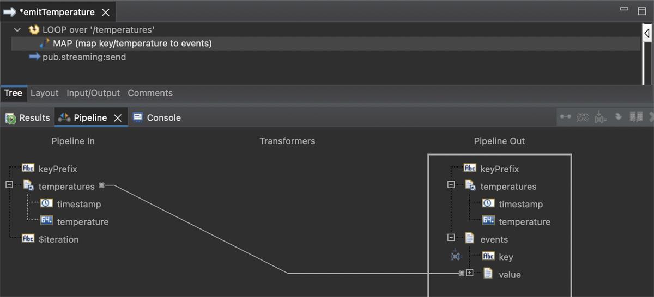Viewport: 654px width, 297px height.
Task: Click the Results view icon
Action: [x=10, y=118]
